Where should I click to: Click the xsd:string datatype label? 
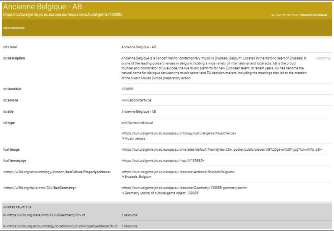tap(321, 58)
